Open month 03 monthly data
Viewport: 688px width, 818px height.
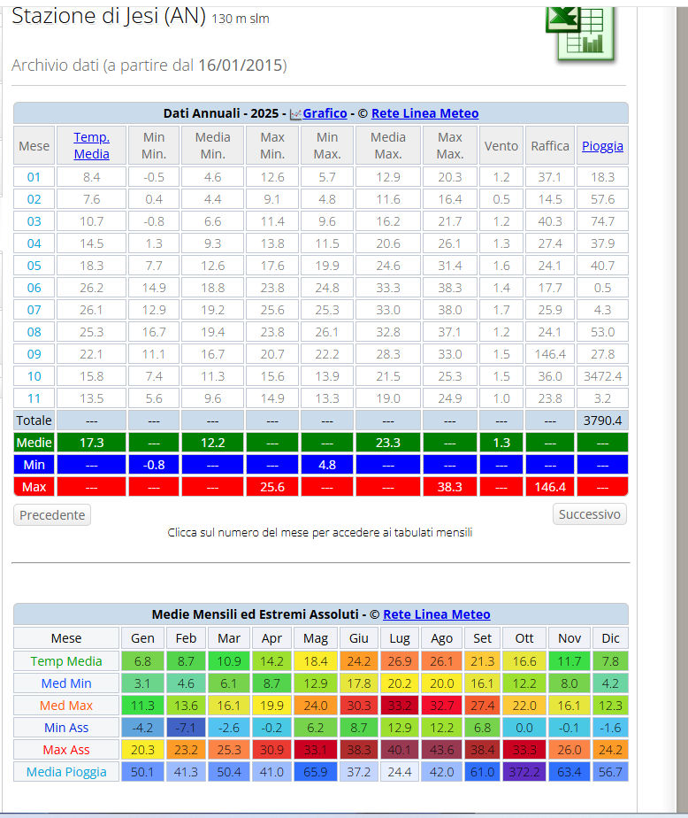click(34, 221)
